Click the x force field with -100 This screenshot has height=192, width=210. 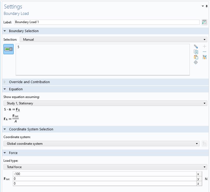point(104,174)
